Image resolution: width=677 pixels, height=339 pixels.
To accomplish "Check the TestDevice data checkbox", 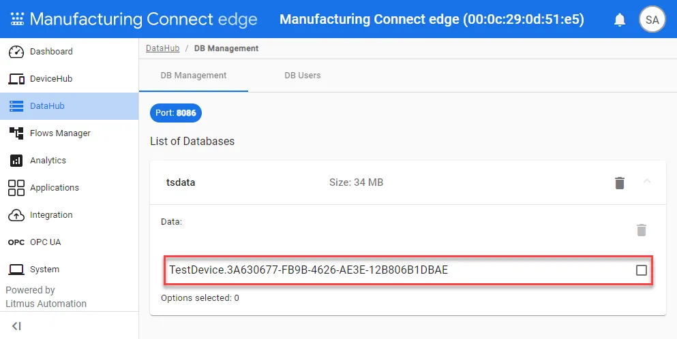I will [642, 270].
